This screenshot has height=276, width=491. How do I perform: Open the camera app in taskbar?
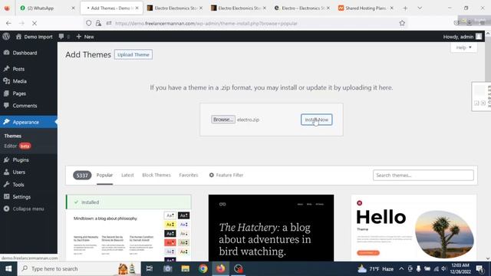click(x=167, y=268)
